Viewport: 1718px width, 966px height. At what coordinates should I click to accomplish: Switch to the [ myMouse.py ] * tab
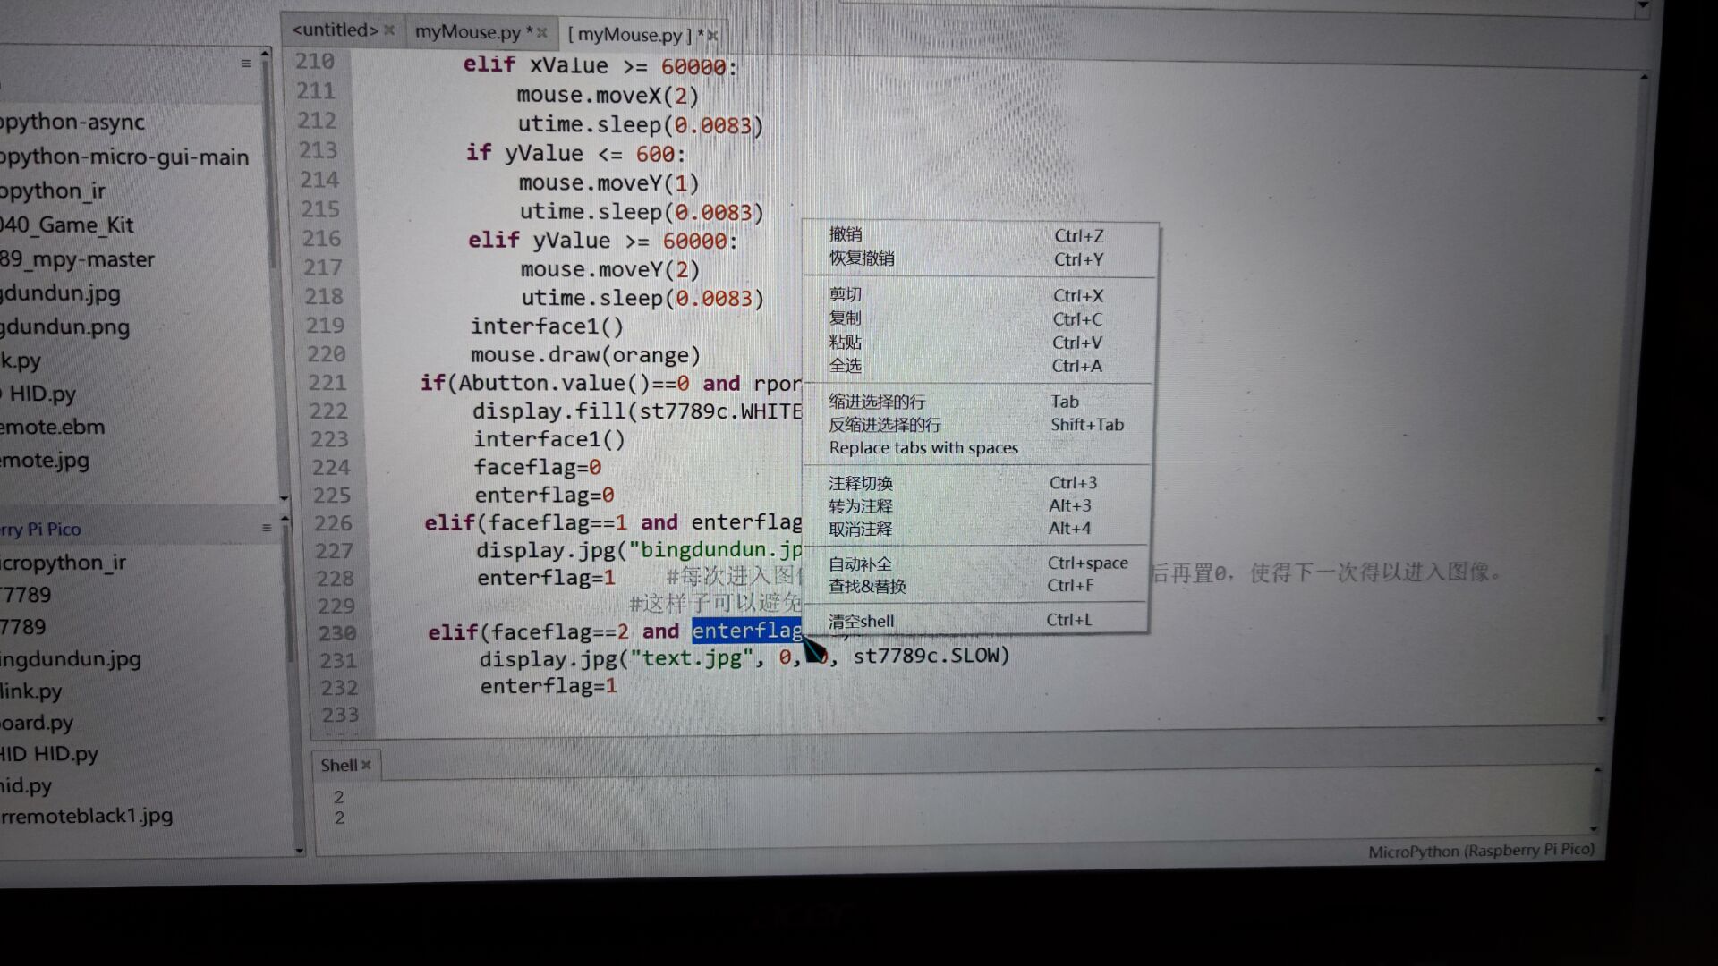pos(635,35)
